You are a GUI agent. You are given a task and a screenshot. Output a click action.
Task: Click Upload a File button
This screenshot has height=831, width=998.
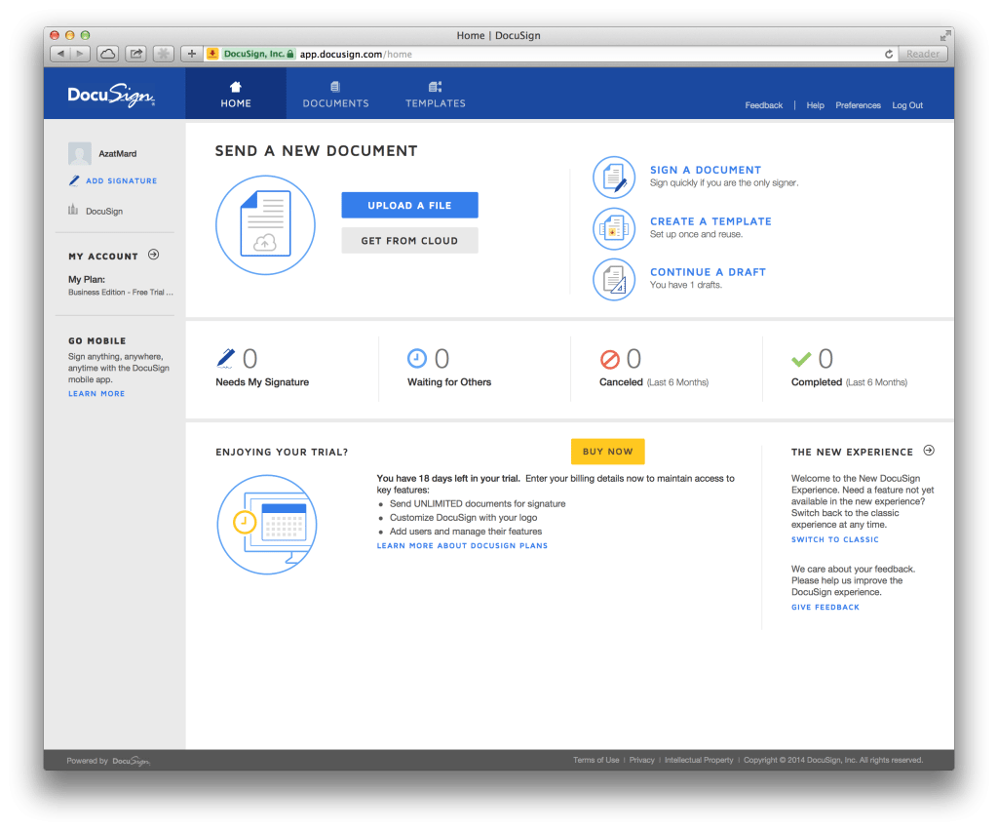409,205
